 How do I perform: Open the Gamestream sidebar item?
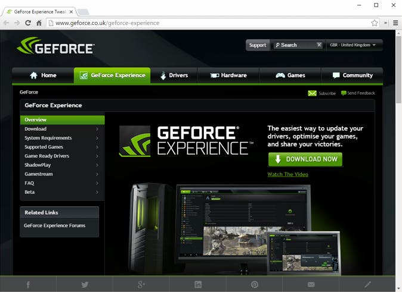[x=62, y=174]
